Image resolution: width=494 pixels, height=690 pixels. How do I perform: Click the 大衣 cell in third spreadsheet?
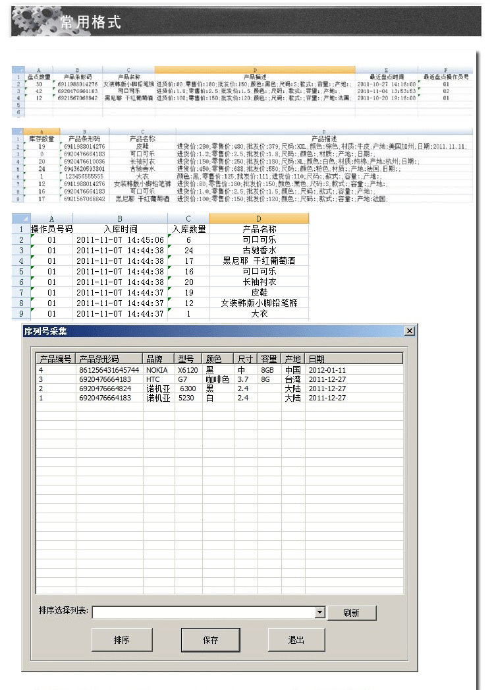tap(260, 313)
